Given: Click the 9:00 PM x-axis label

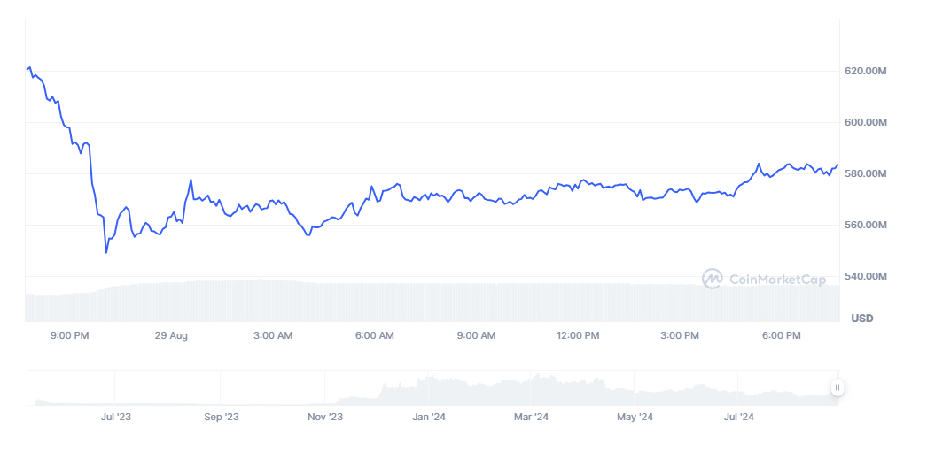Looking at the screenshot, I should pos(70,335).
